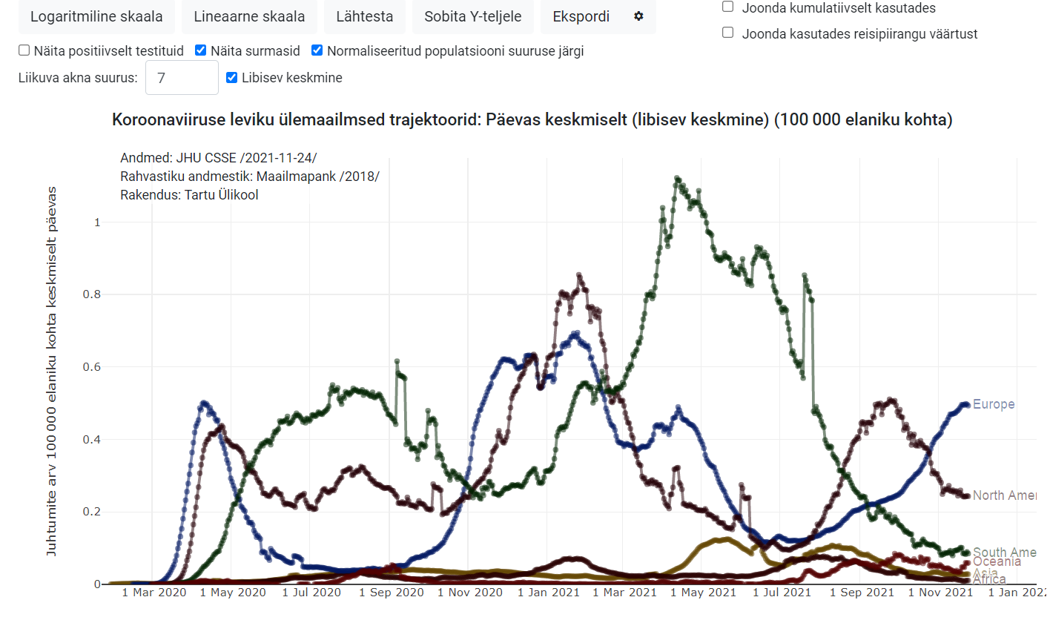Focus the Liikuva akna suurus input field
This screenshot has width=1050, height=620.
[182, 78]
